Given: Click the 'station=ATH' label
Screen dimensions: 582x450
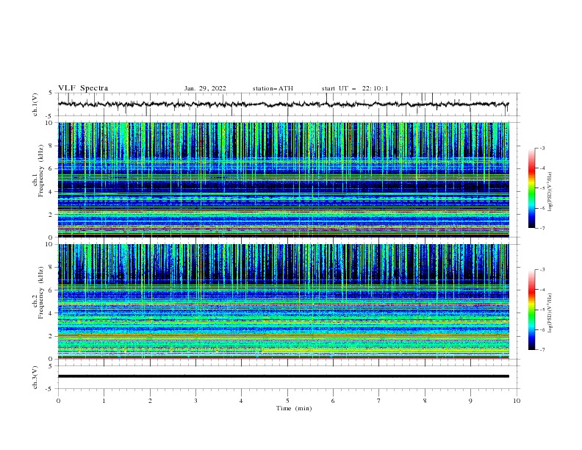Looking at the screenshot, I should point(273,88).
